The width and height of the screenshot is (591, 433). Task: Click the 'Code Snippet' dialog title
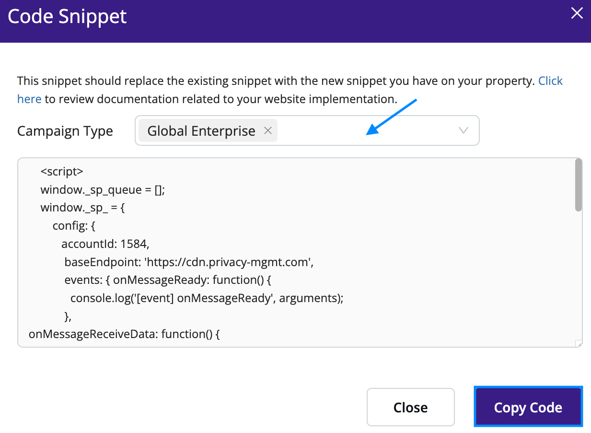(67, 17)
